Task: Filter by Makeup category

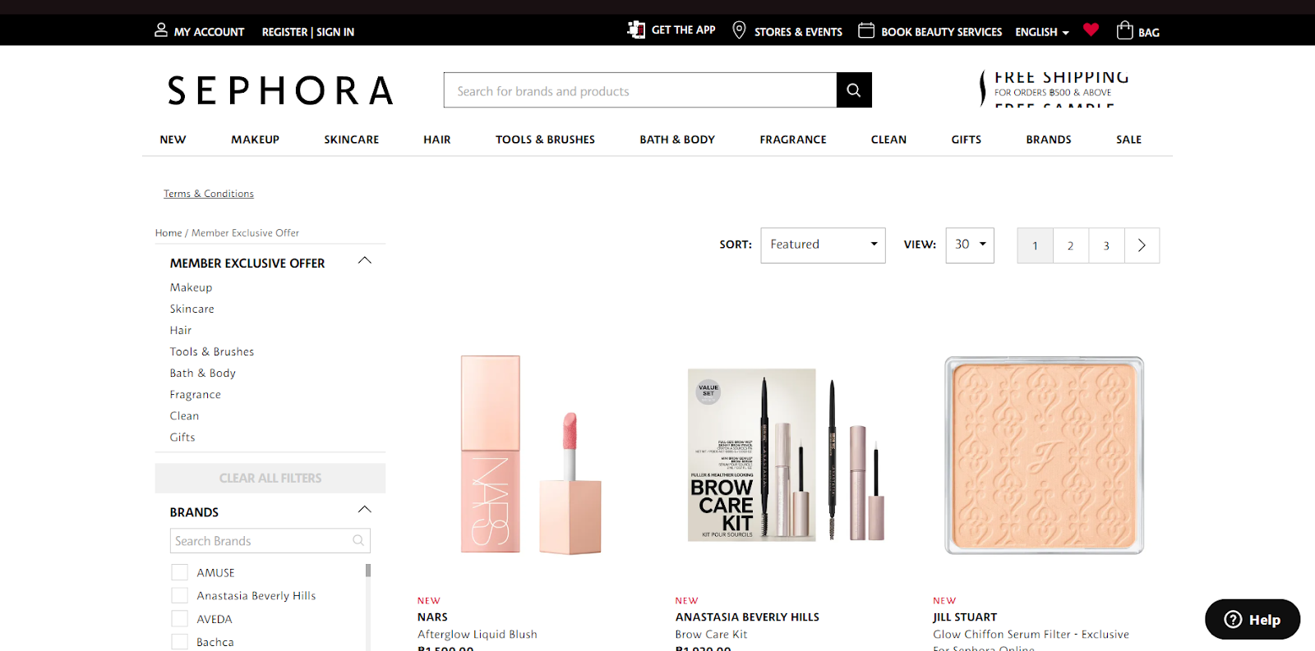Action: pyautogui.click(x=191, y=287)
